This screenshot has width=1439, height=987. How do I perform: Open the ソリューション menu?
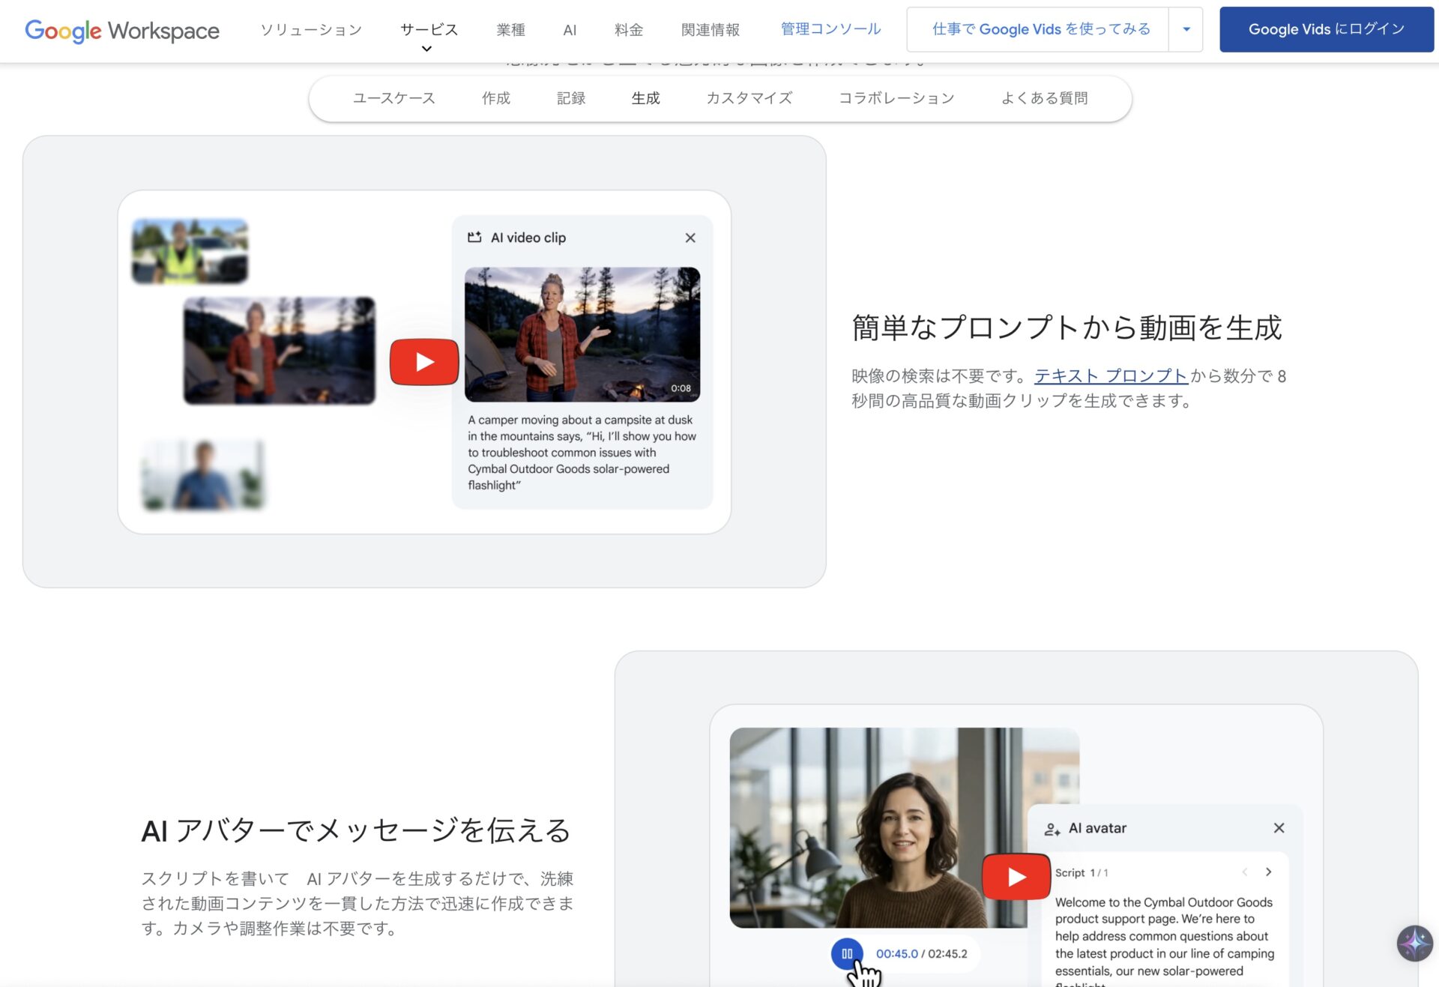[x=311, y=30]
